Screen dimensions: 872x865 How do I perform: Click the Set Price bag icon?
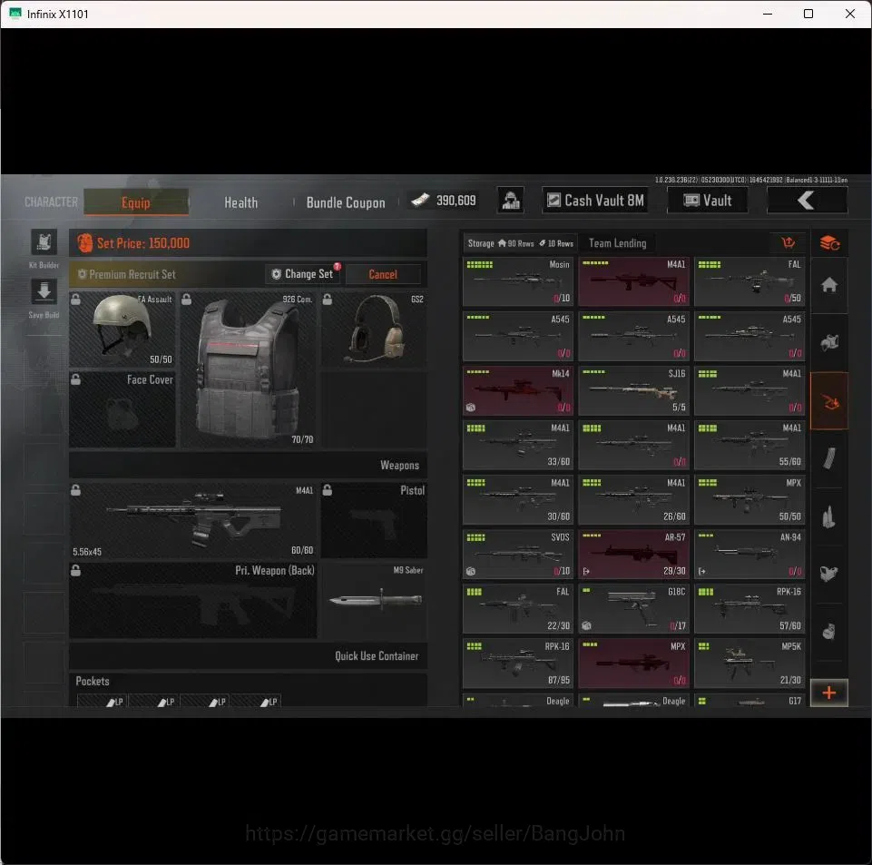[84, 243]
